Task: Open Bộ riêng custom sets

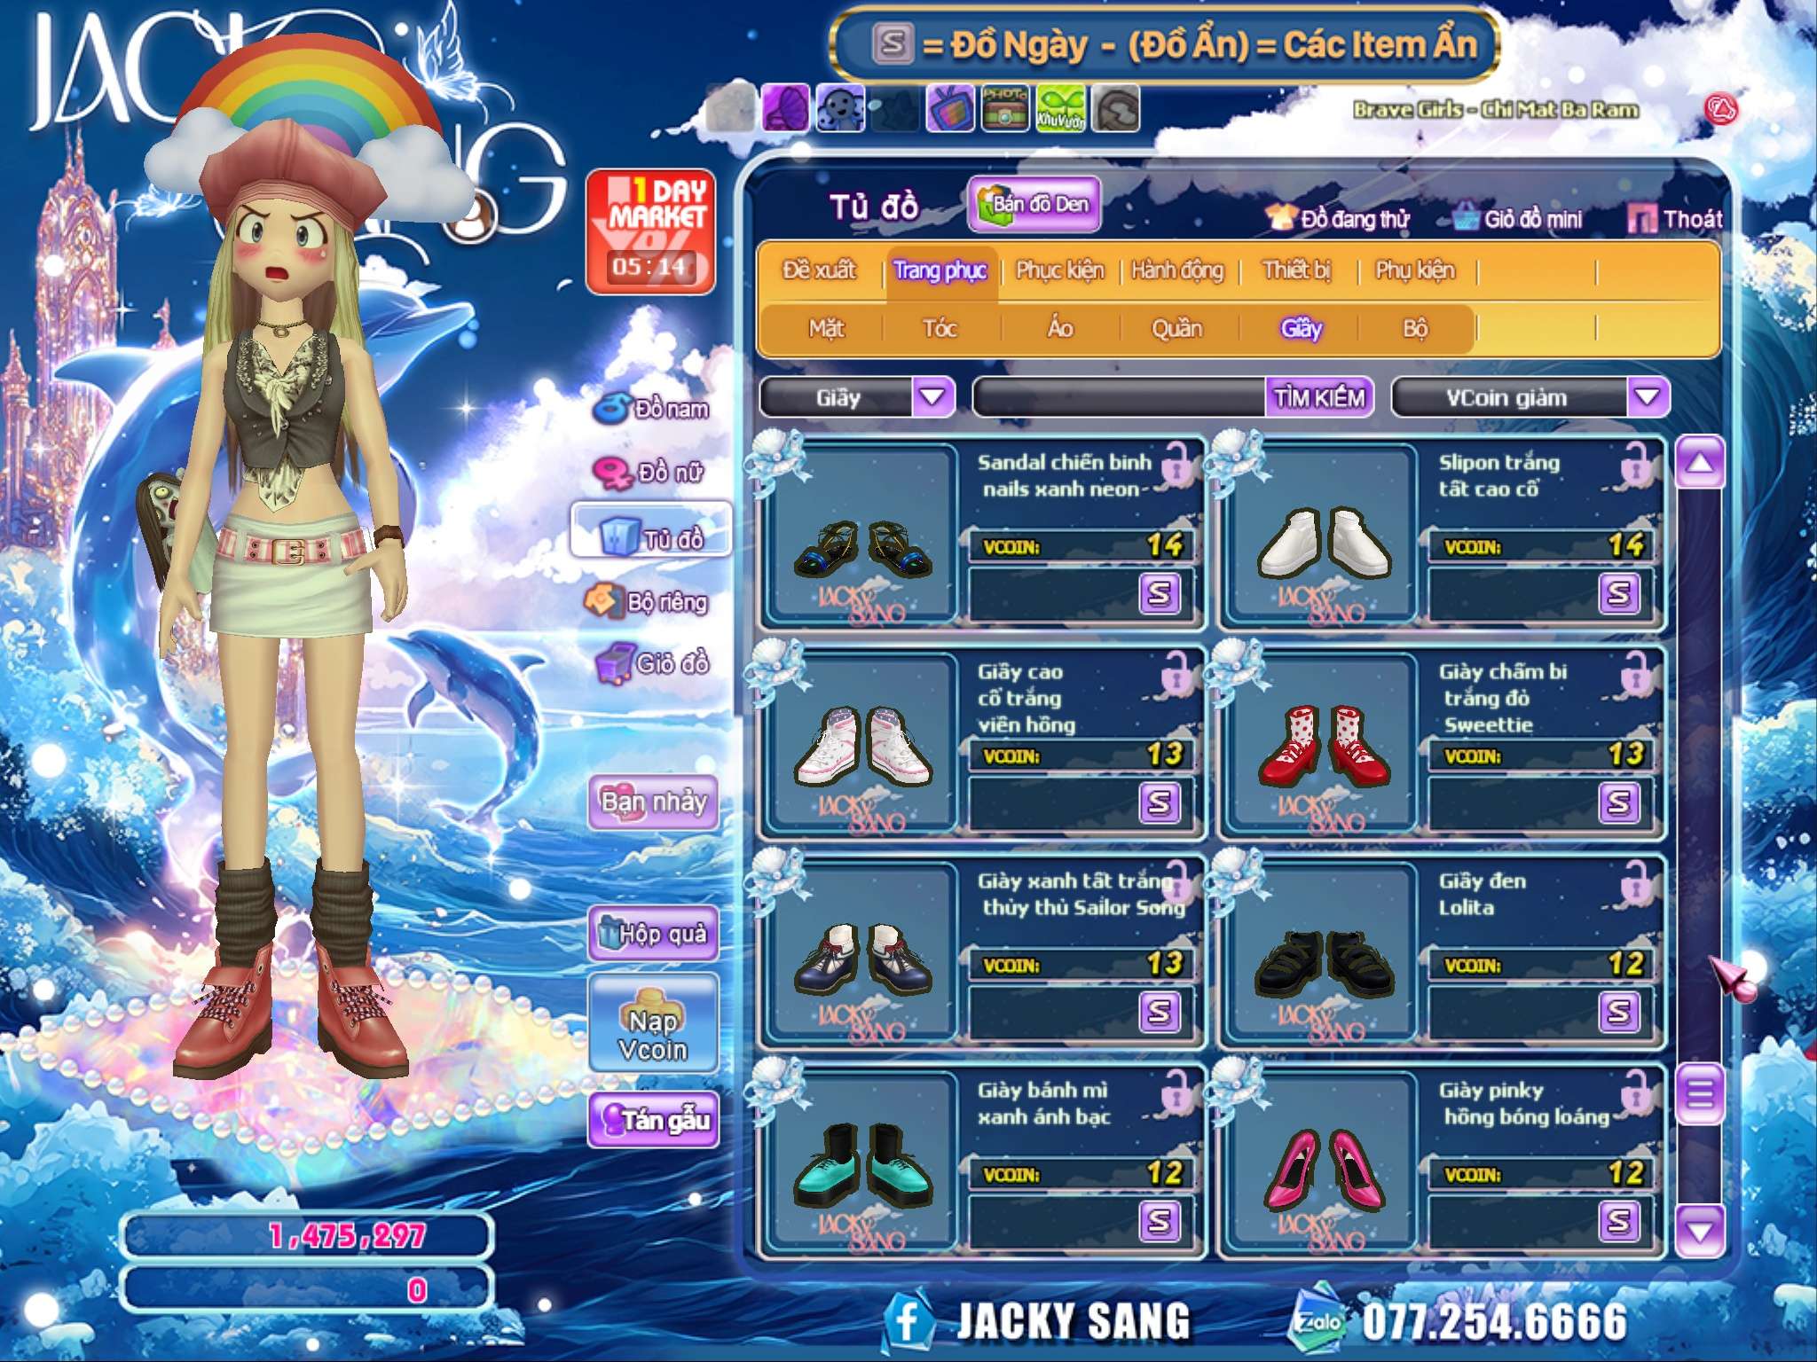Action: pyautogui.click(x=647, y=602)
